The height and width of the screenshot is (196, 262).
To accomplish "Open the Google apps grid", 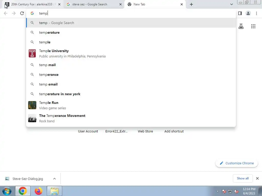I will click(253, 26).
